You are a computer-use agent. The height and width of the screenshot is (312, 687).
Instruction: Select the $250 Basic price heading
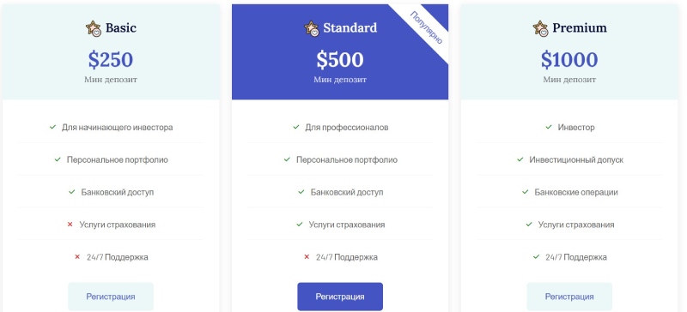[111, 59]
